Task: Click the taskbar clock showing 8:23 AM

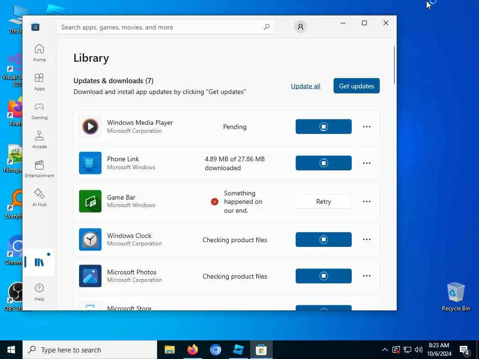Action: coord(439,350)
